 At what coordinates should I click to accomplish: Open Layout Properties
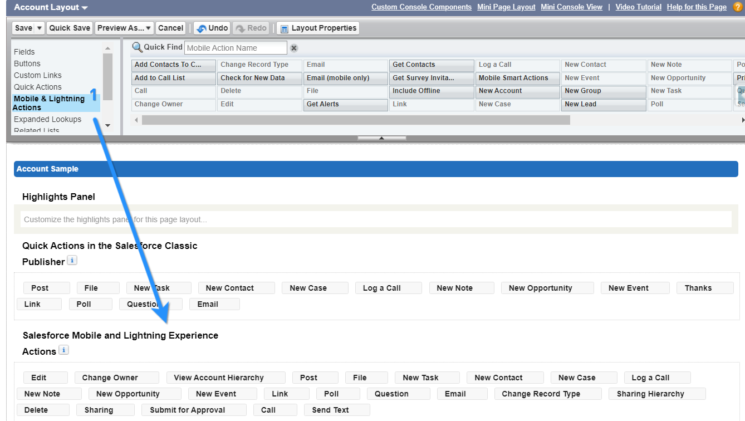click(318, 28)
